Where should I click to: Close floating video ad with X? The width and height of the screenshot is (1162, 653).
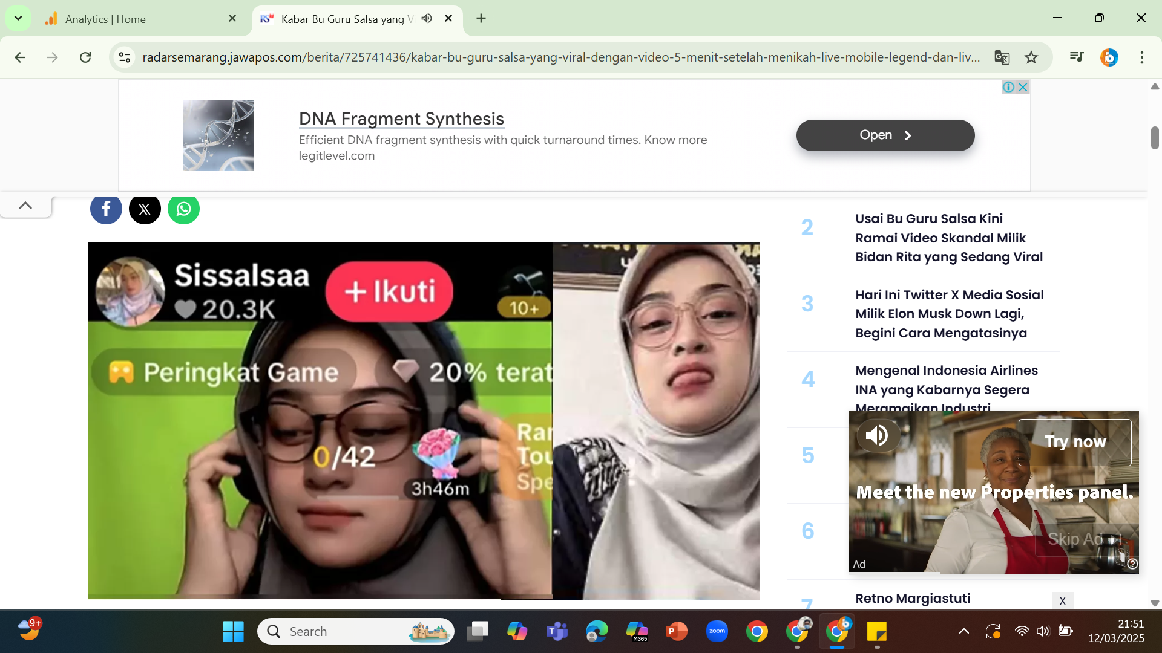(1062, 601)
